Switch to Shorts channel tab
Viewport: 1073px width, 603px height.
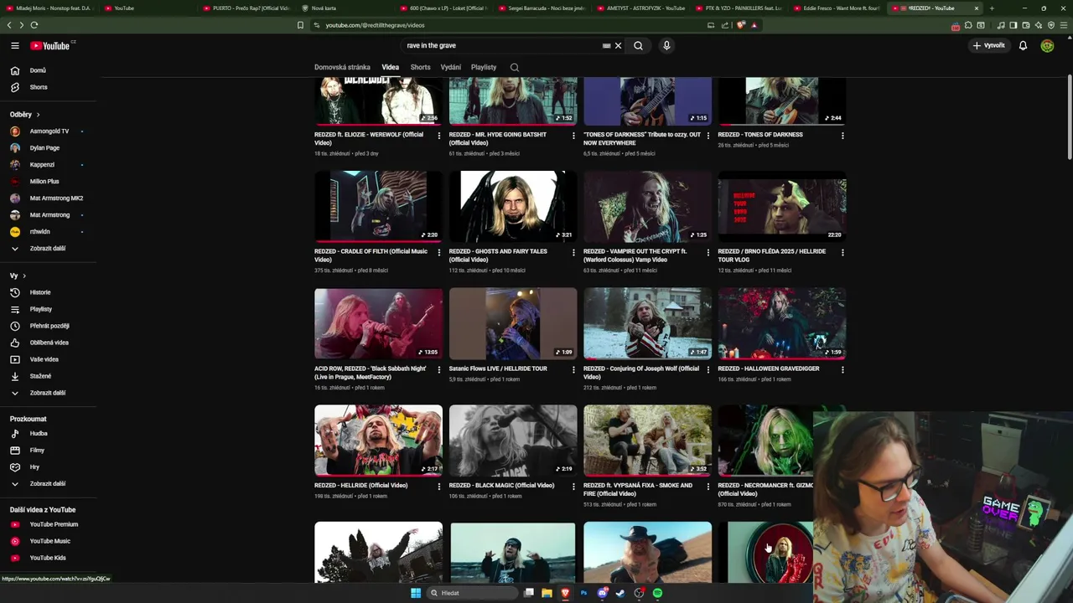[x=420, y=67]
